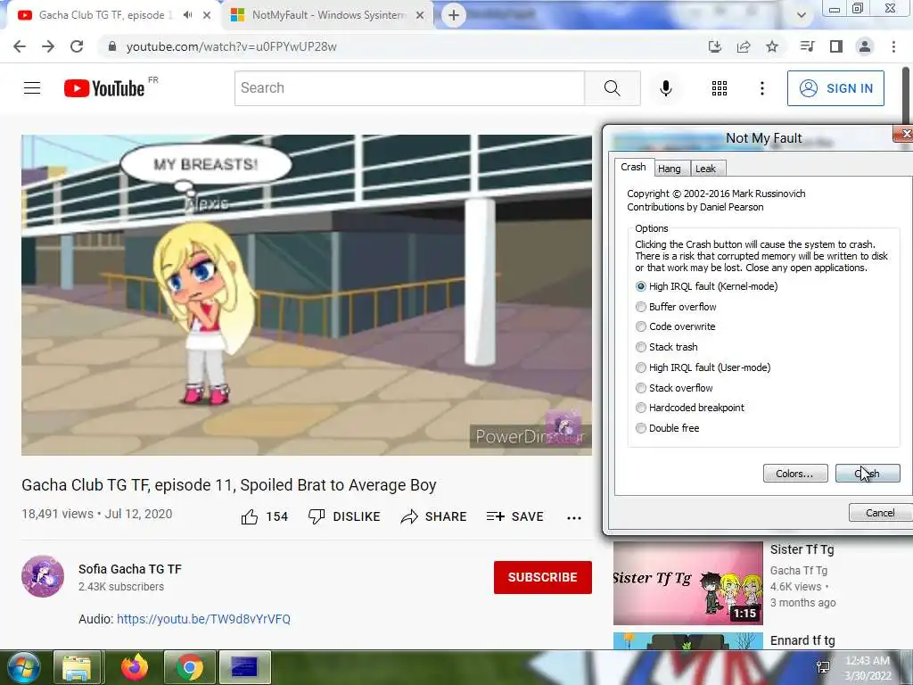Select the Stack overflow option
Image resolution: width=913 pixels, height=685 pixels.
674,388
